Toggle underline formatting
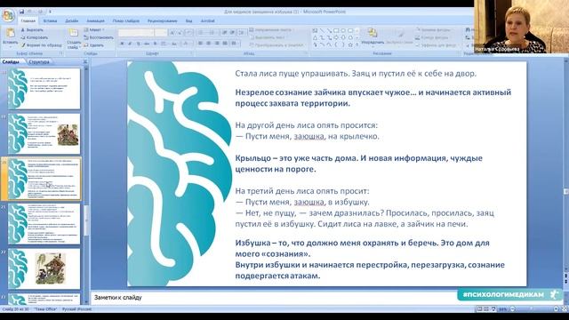 [139, 44]
